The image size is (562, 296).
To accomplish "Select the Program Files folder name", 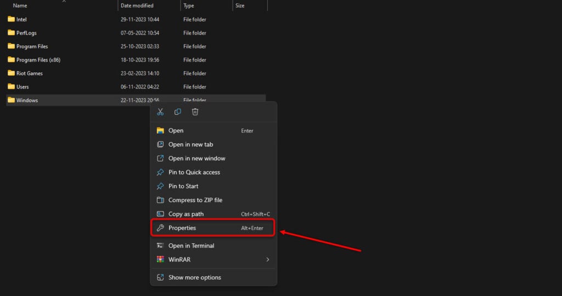I will [32, 46].
